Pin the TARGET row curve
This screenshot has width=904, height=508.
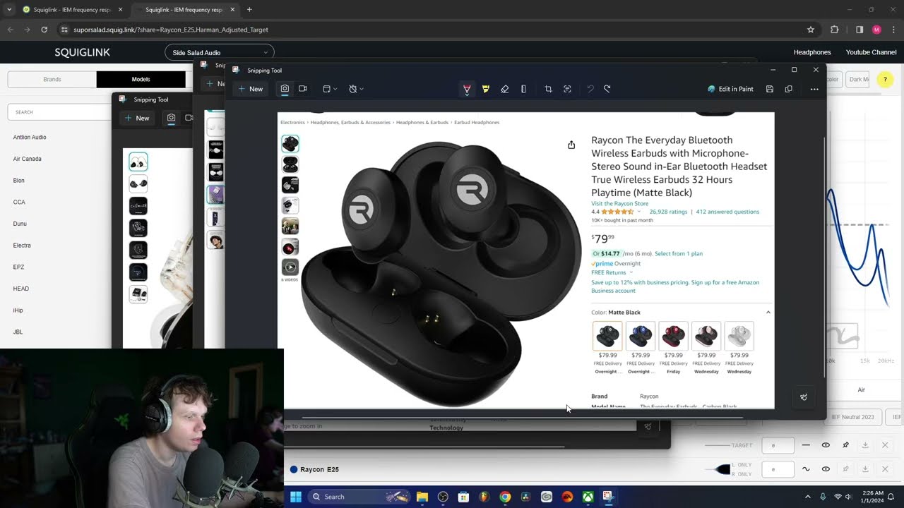pos(845,445)
